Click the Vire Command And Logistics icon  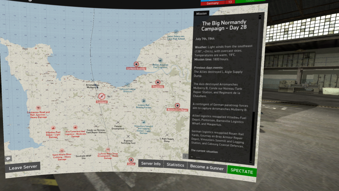click(75, 127)
